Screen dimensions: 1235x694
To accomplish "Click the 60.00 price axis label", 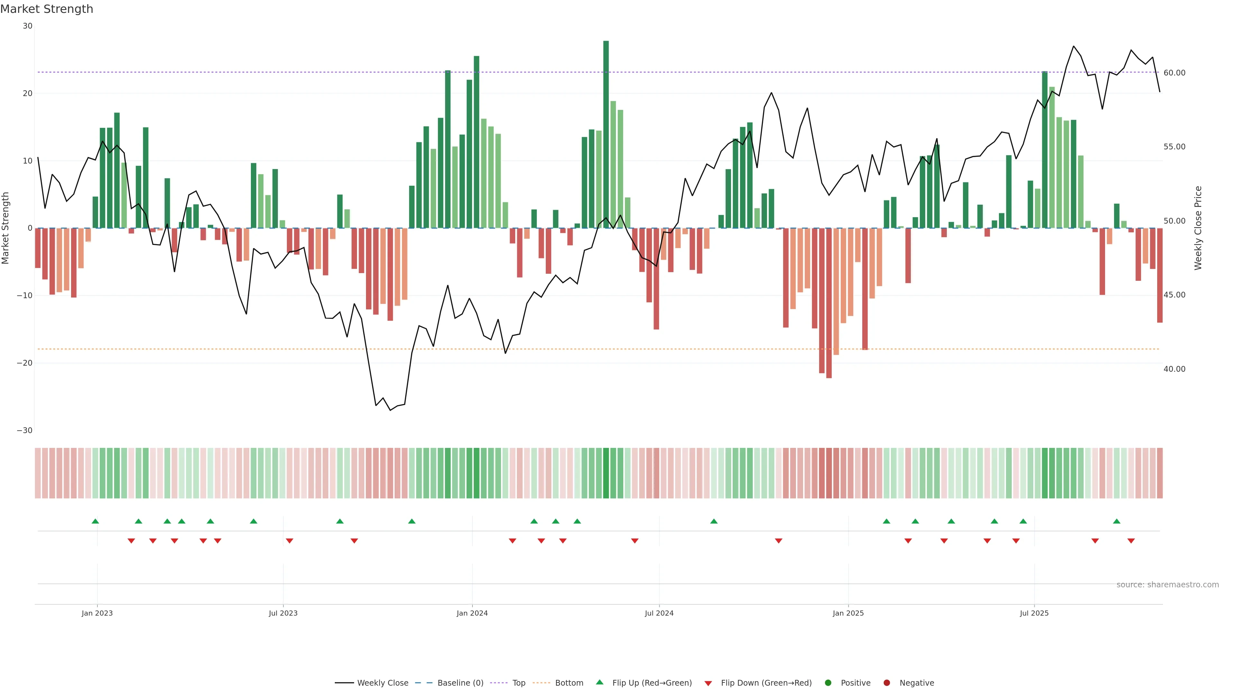I will 1174,73.
